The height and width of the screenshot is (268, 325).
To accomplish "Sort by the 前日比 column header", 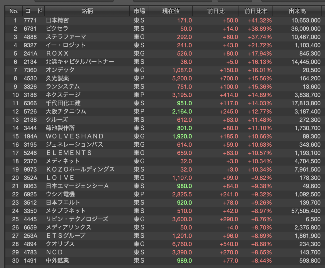I will tap(216, 11).
